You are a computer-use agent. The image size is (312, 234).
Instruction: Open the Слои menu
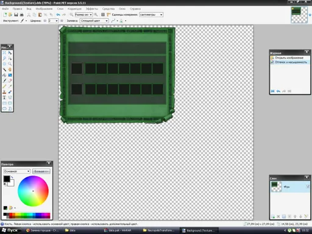coord(60,9)
